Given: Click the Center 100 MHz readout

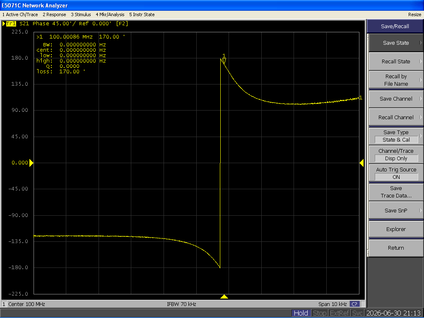Looking at the screenshot, I should tap(26, 304).
